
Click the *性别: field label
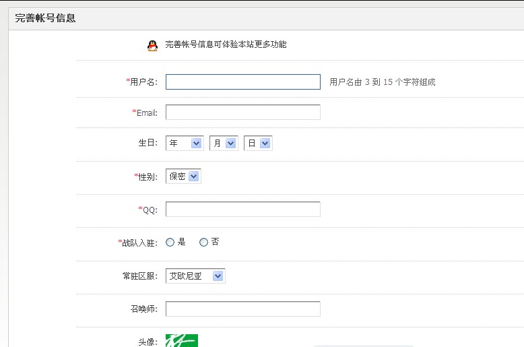(x=145, y=177)
